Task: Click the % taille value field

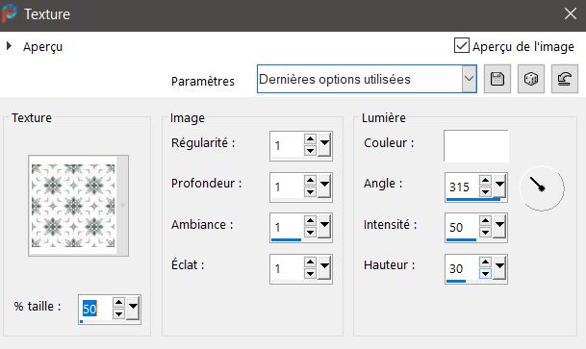Action: pyautogui.click(x=95, y=309)
